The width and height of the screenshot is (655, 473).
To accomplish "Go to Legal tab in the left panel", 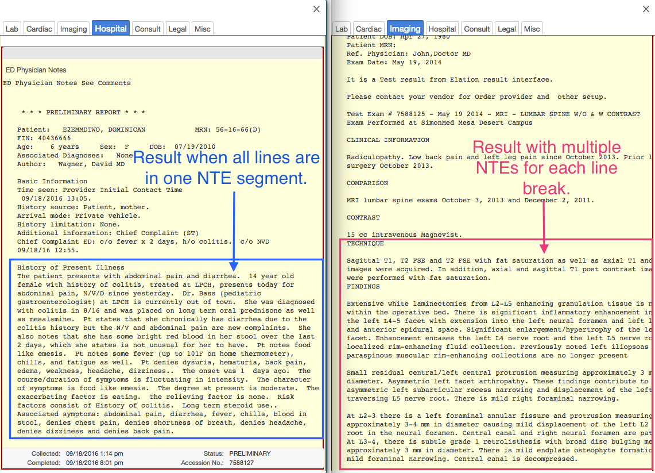I will (x=177, y=29).
